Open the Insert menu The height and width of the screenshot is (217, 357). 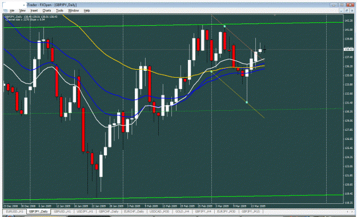point(34,11)
